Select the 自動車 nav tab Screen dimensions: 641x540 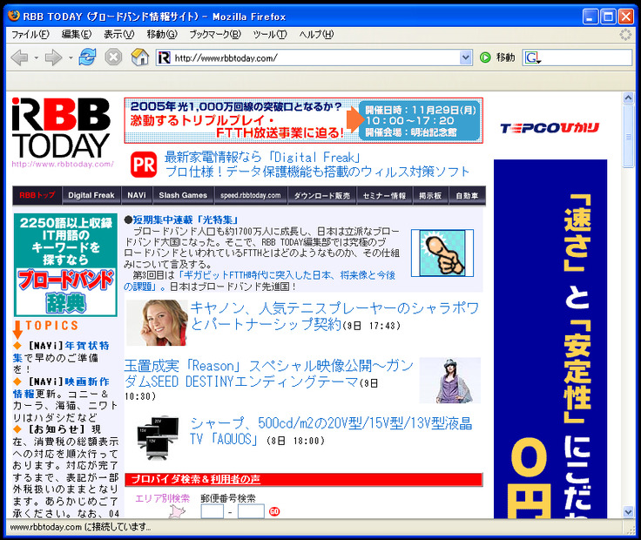467,195
